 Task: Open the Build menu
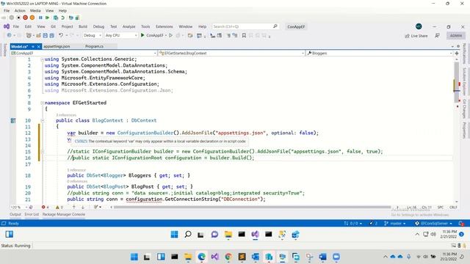pos(83,26)
